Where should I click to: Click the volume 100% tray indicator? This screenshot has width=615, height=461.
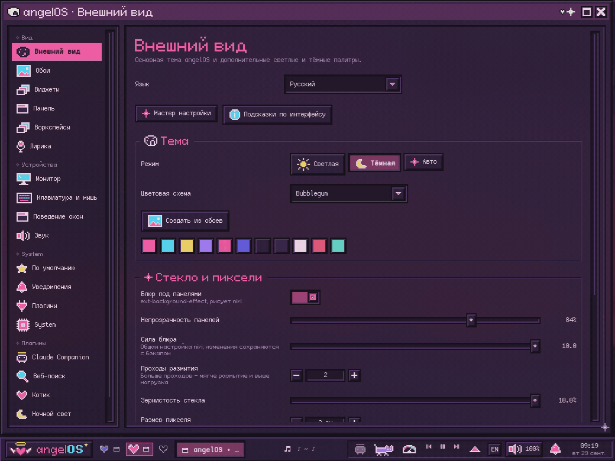click(x=523, y=449)
